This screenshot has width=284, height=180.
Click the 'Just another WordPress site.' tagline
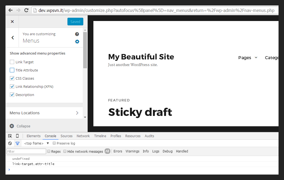click(x=133, y=65)
